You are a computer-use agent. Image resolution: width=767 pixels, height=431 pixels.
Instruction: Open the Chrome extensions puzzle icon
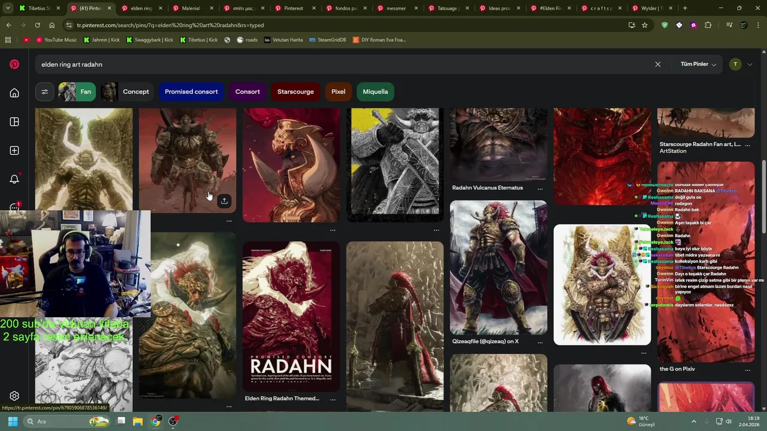pyautogui.click(x=708, y=25)
